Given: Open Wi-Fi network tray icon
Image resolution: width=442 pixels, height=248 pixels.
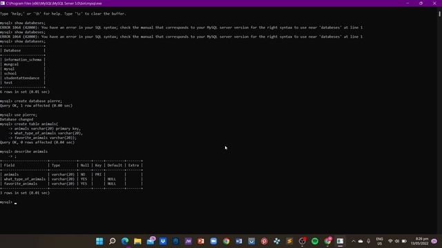Looking at the screenshot, I should coord(390,241).
